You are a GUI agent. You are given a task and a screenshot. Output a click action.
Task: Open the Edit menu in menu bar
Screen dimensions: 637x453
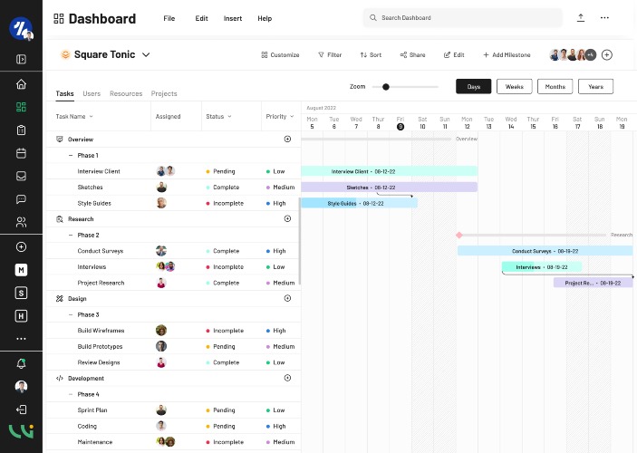[201, 18]
